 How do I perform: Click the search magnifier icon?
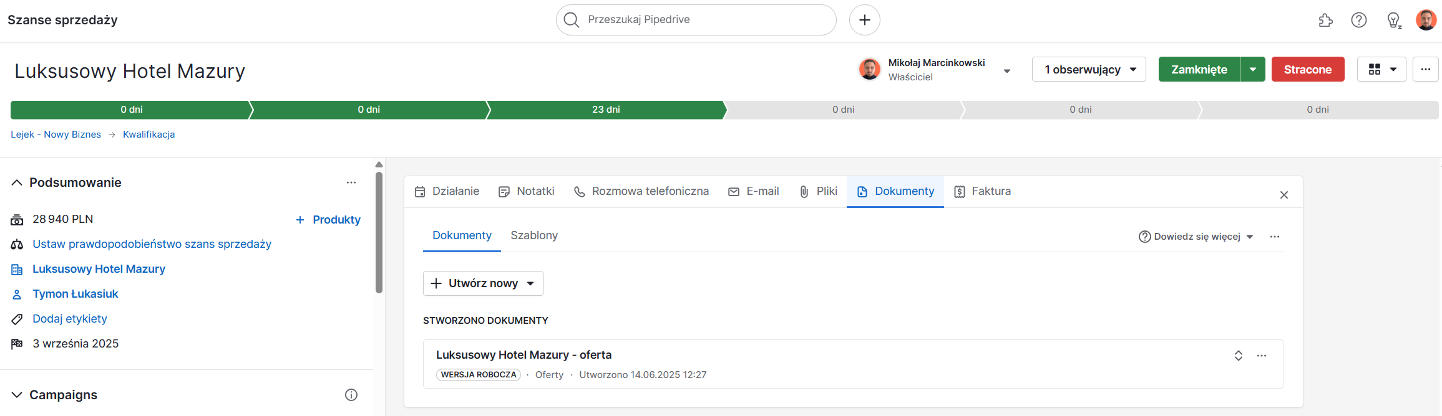pos(571,20)
